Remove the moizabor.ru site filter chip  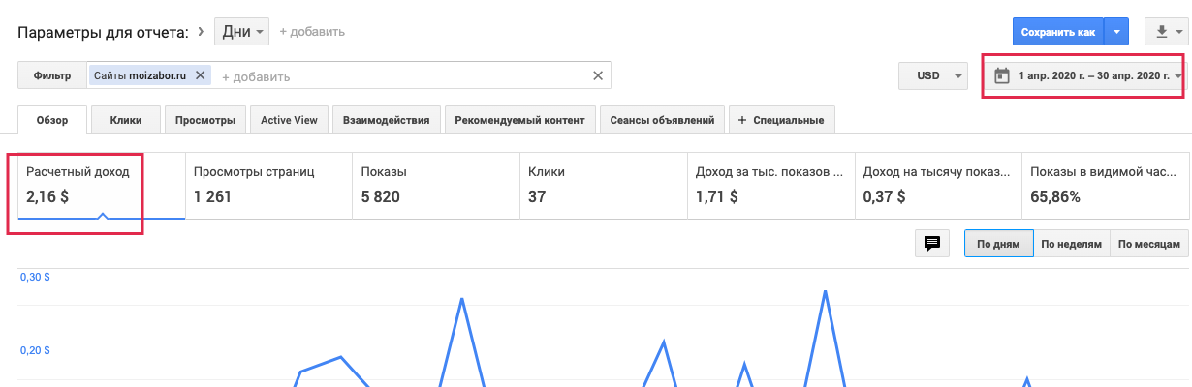(201, 75)
